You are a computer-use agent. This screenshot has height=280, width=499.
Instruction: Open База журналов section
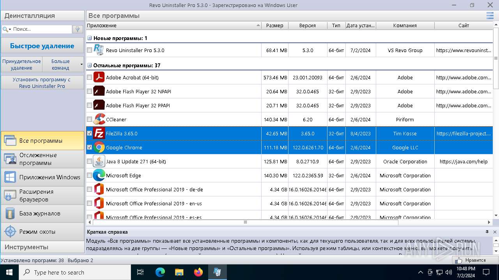42,213
